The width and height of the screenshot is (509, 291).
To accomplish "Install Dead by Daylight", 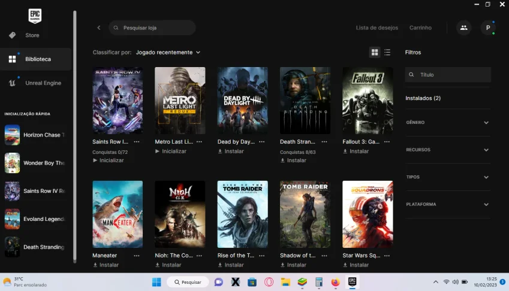I will (x=231, y=151).
